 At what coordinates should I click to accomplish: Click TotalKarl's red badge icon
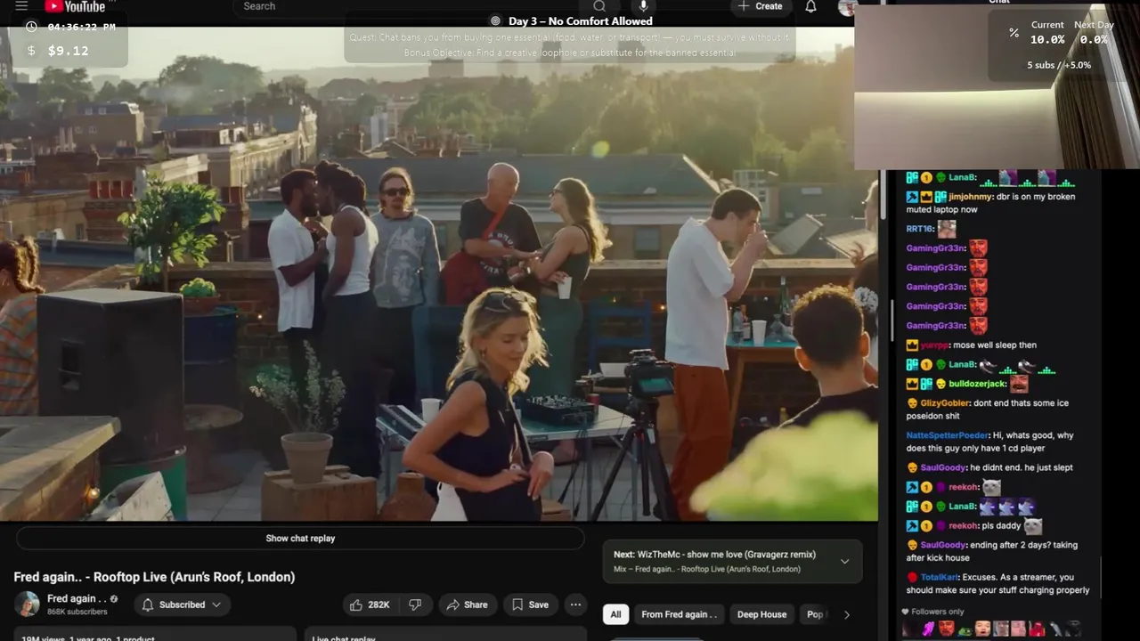[x=912, y=577]
